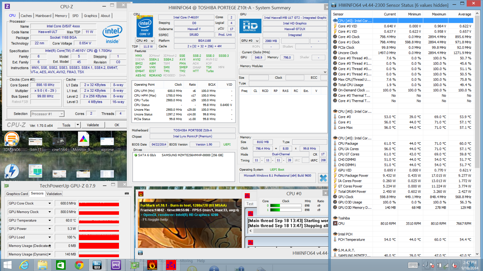
Task: Click the battery power tray icon
Action: [x=439, y=265]
